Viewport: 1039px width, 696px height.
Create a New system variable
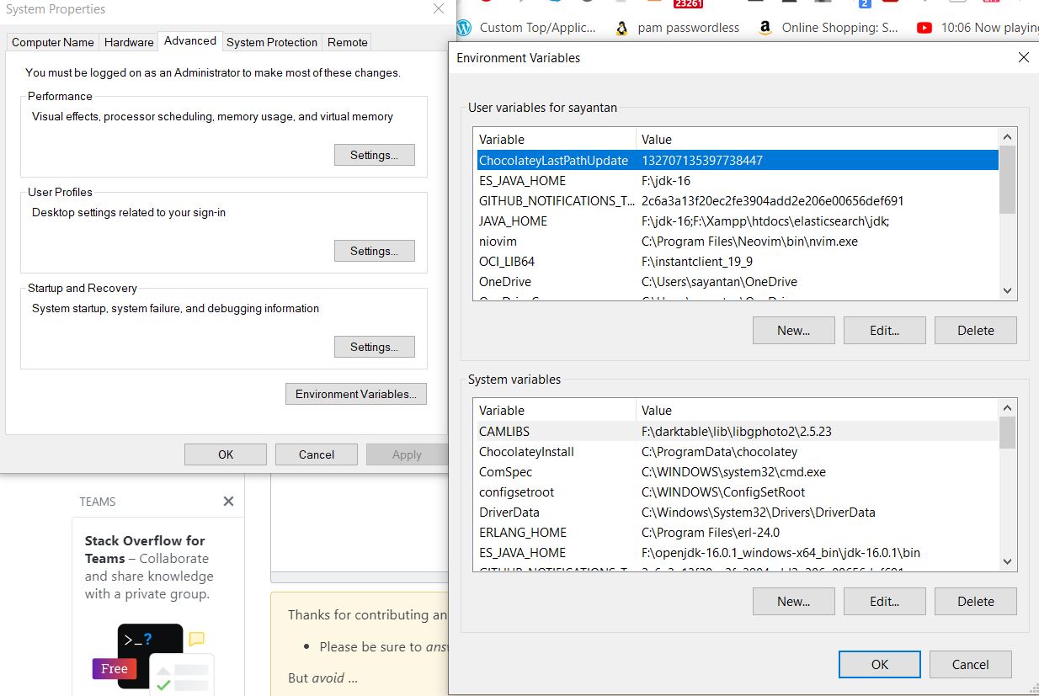click(x=794, y=602)
